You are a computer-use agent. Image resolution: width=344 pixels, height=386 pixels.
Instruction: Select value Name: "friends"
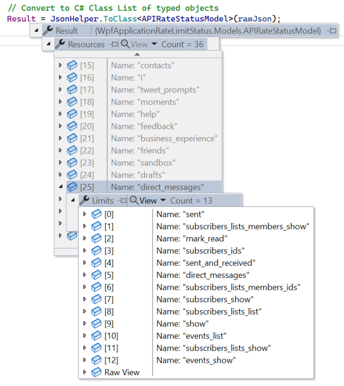coord(140,151)
